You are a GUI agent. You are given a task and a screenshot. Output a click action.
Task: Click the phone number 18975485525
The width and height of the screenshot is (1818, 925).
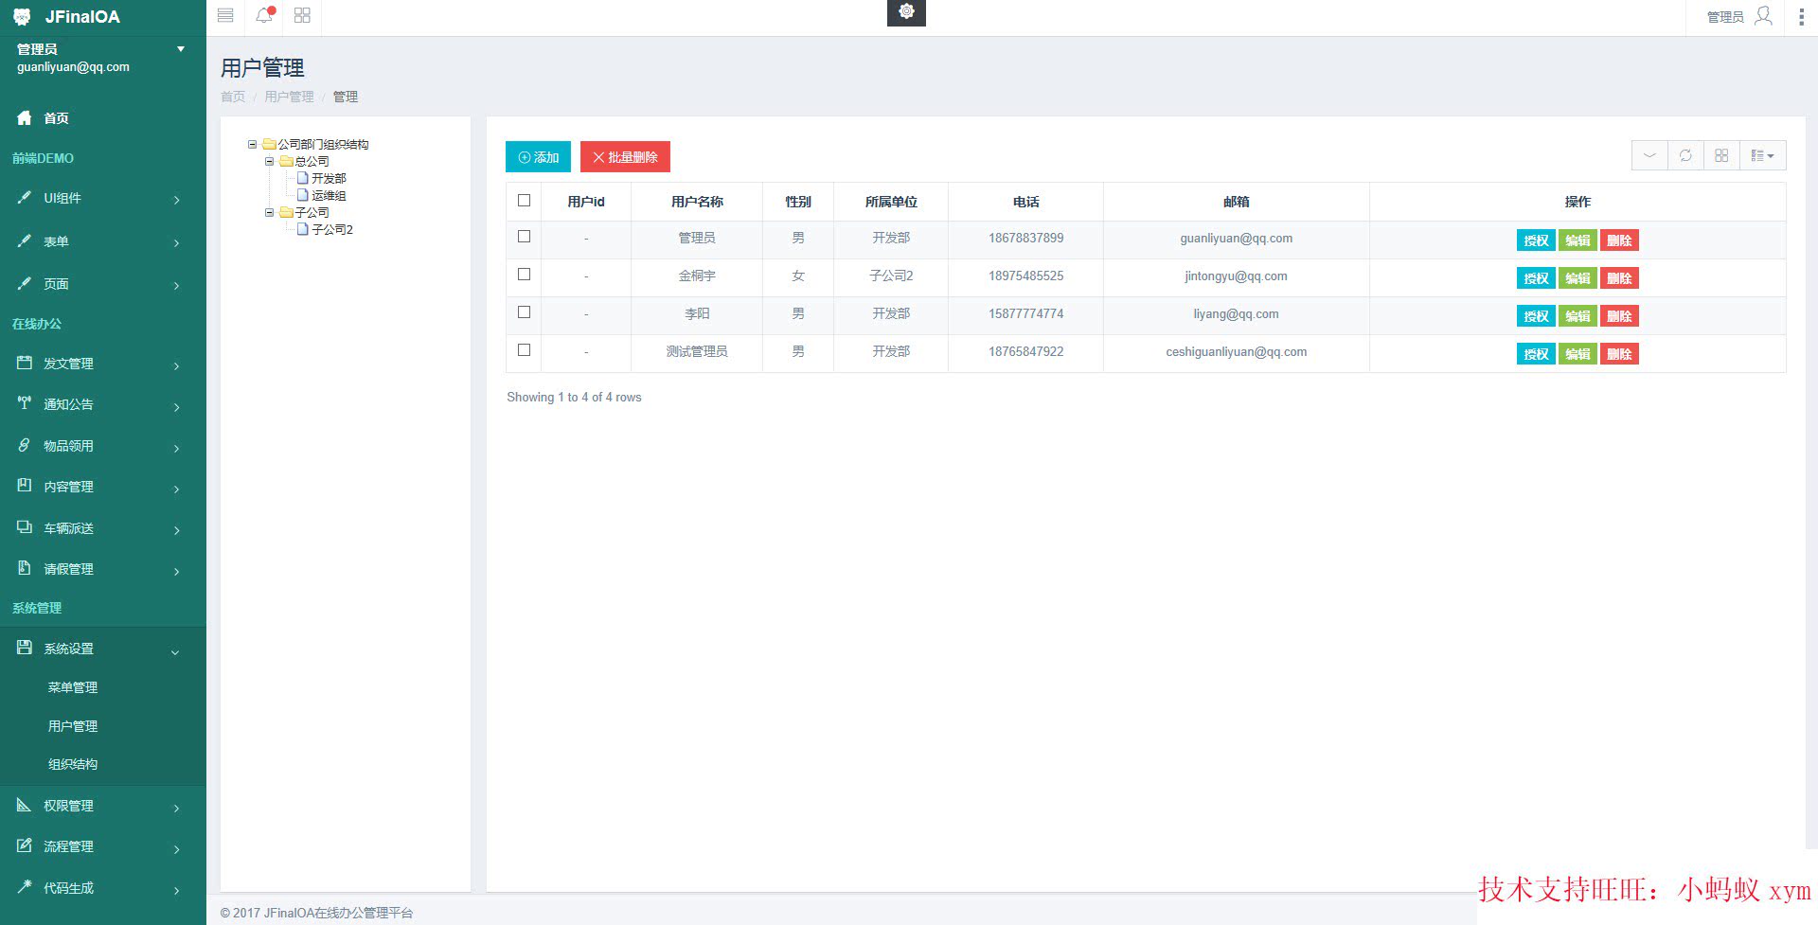click(x=1025, y=276)
